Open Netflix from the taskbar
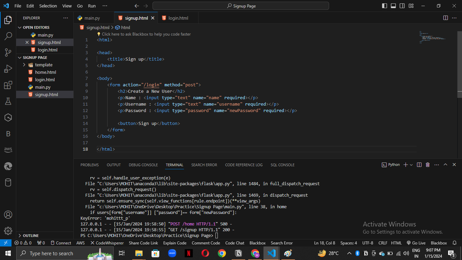The image size is (462, 260). coord(189,253)
